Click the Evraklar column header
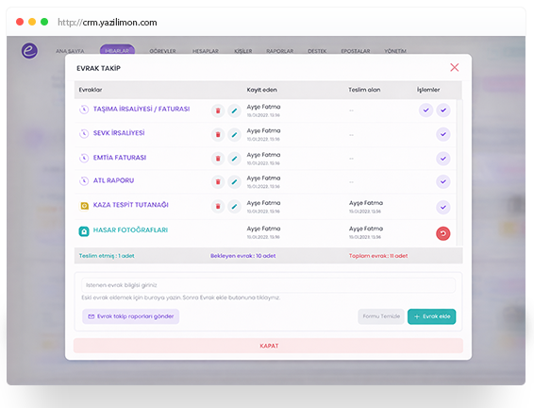This screenshot has height=408, width=534. coord(91,90)
